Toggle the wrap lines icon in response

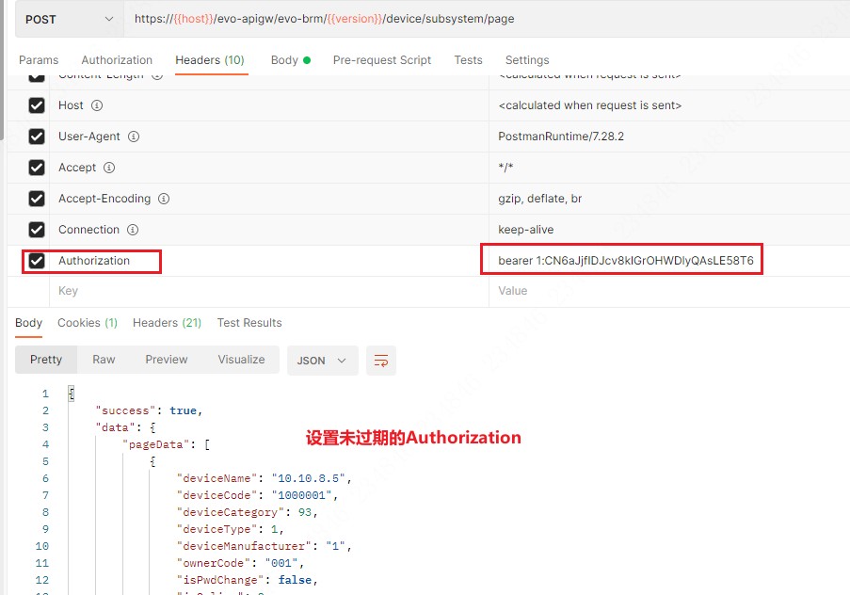(x=381, y=361)
